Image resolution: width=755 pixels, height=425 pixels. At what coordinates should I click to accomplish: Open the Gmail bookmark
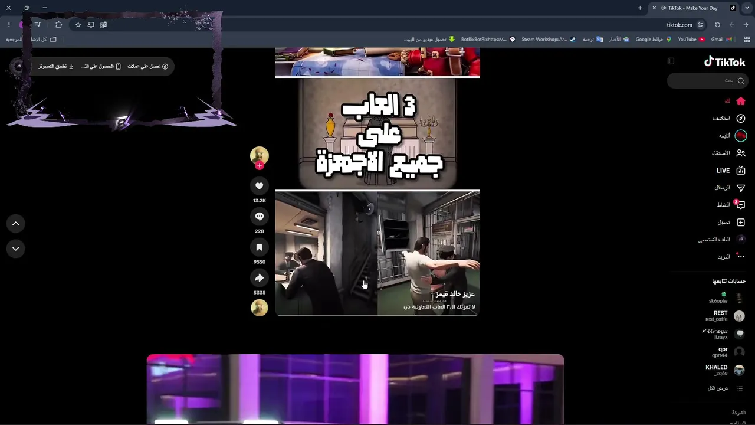[x=721, y=40]
